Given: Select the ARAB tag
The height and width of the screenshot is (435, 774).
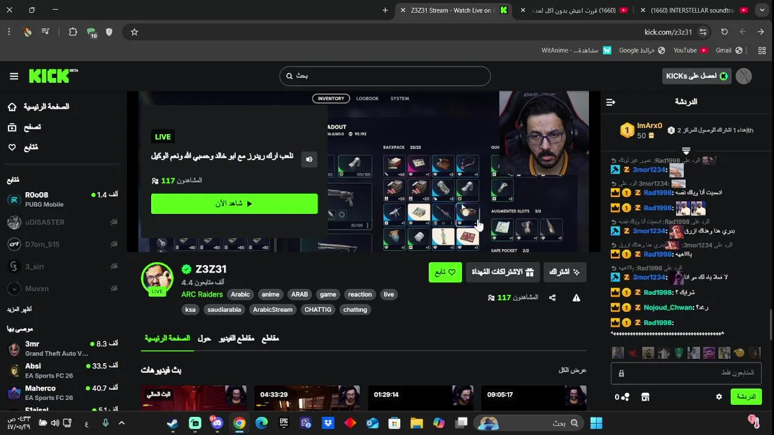Looking at the screenshot, I should [299, 294].
